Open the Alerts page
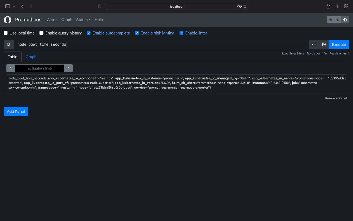Image resolution: width=353 pixels, height=221 pixels. tap(52, 20)
